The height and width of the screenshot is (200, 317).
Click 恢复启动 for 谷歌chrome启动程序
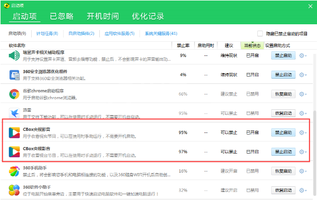click(x=283, y=94)
